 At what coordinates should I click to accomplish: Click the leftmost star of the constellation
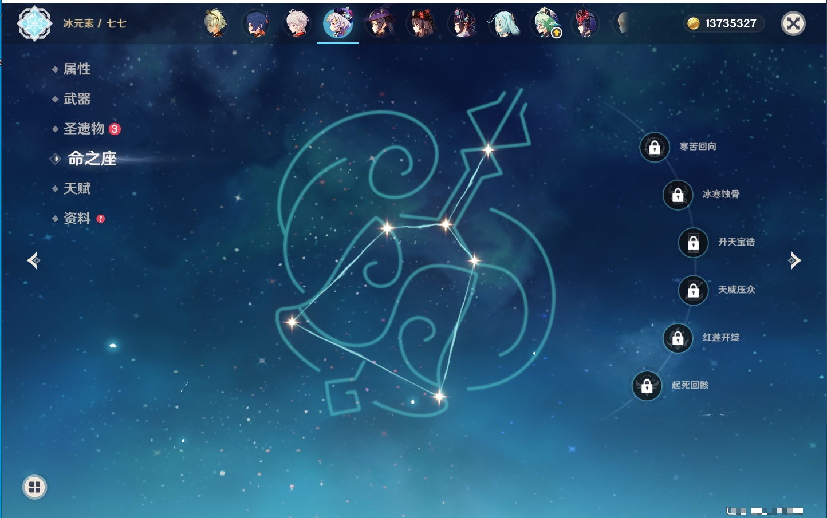[292, 322]
